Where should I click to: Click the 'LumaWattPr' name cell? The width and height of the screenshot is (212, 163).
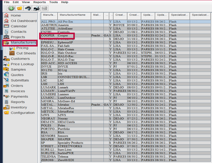(74, 91)
